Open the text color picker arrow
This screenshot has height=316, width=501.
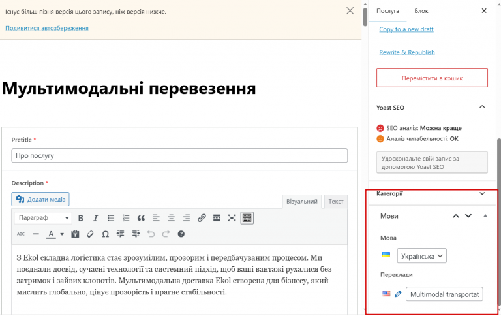pos(62,234)
